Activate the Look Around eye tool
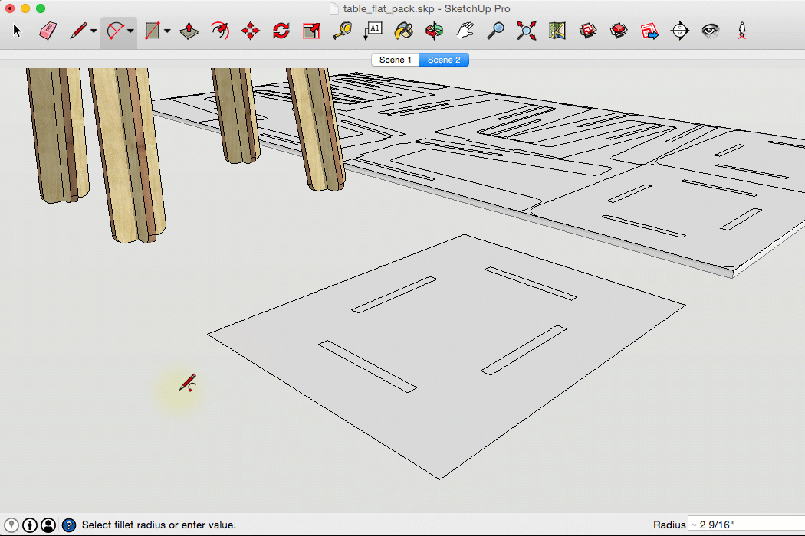 click(x=711, y=31)
